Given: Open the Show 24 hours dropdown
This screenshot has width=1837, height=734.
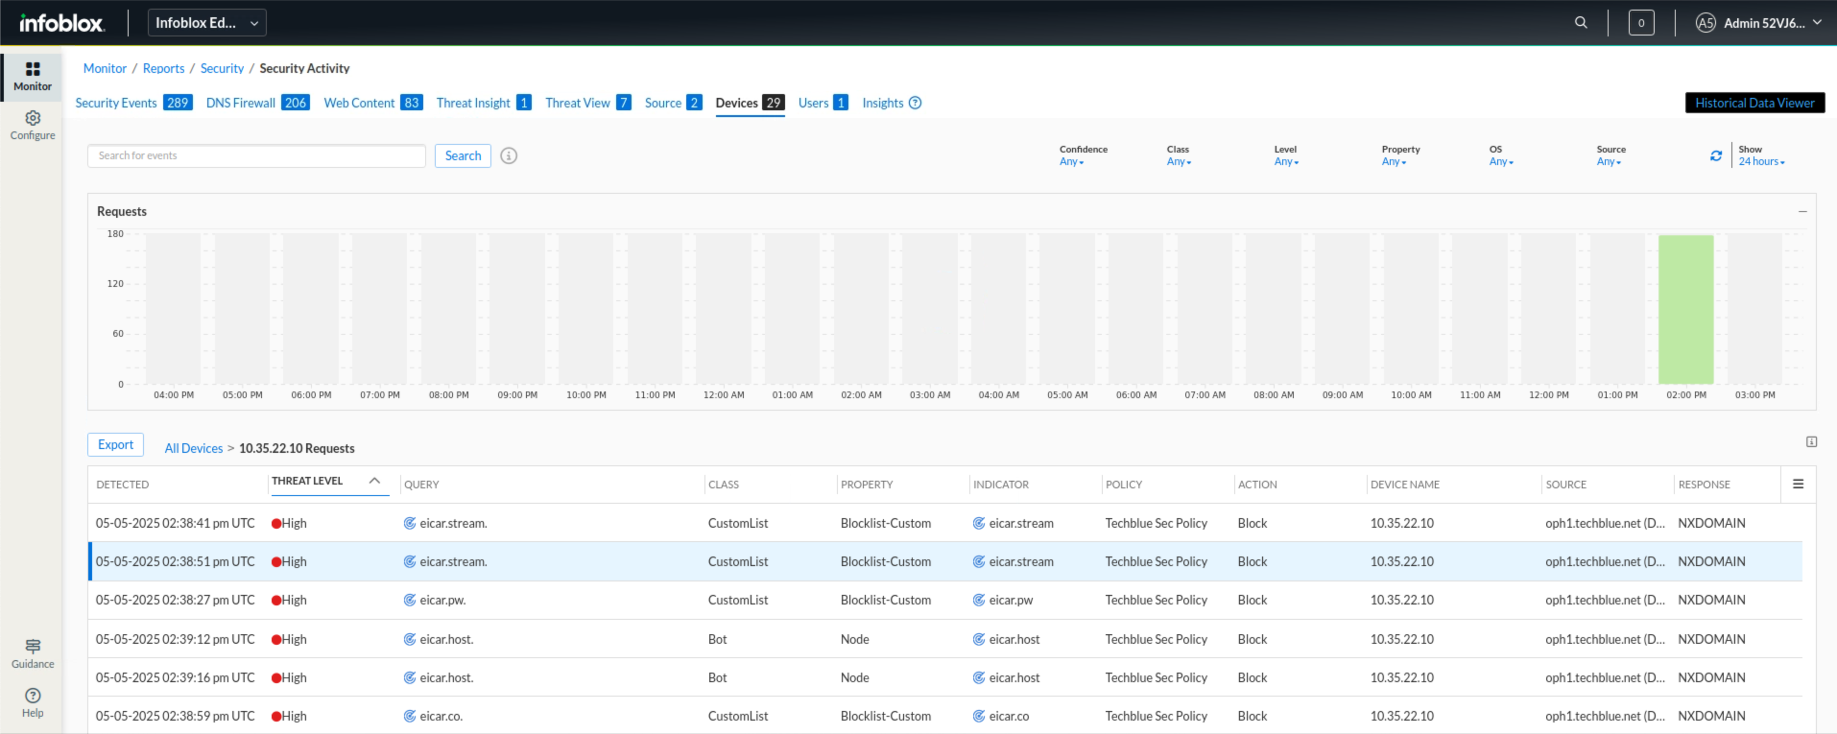Looking at the screenshot, I should (1761, 162).
